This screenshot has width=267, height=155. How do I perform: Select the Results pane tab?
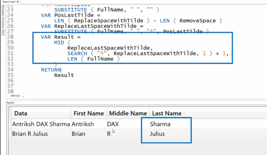(x=10, y=103)
